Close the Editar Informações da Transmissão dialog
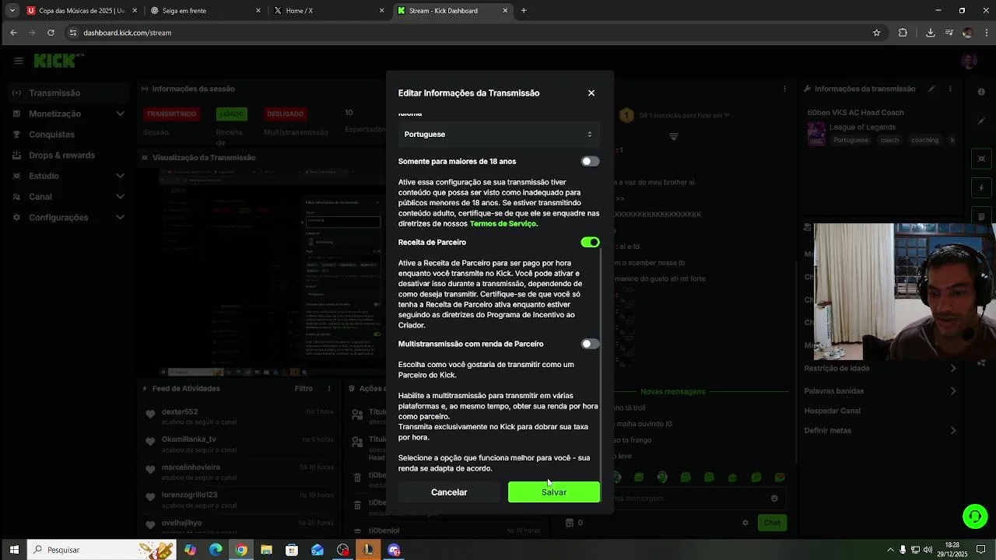996x560 pixels. pyautogui.click(x=591, y=93)
